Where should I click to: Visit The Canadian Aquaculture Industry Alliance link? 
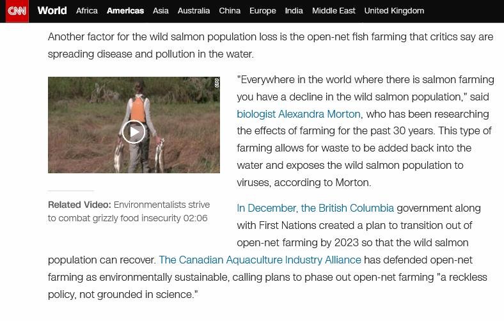point(260,260)
